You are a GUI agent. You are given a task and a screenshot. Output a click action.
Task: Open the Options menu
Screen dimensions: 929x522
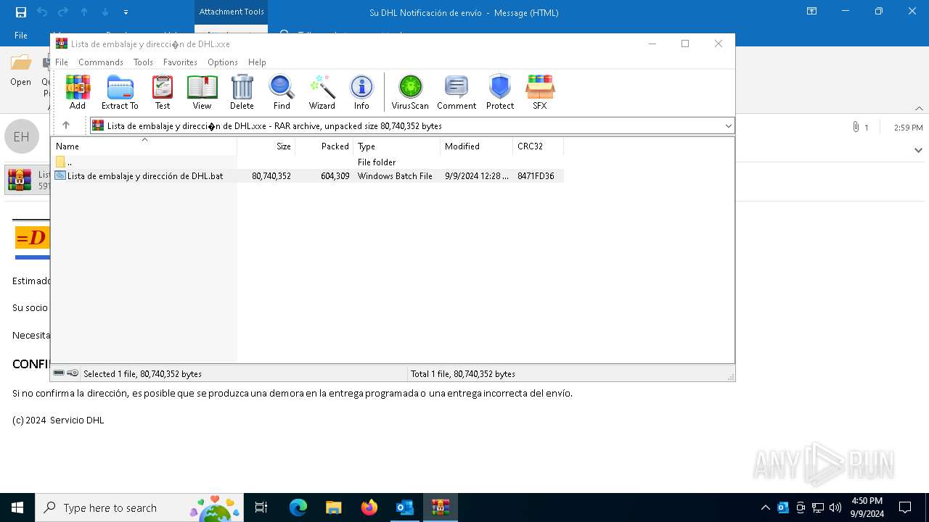click(x=223, y=62)
